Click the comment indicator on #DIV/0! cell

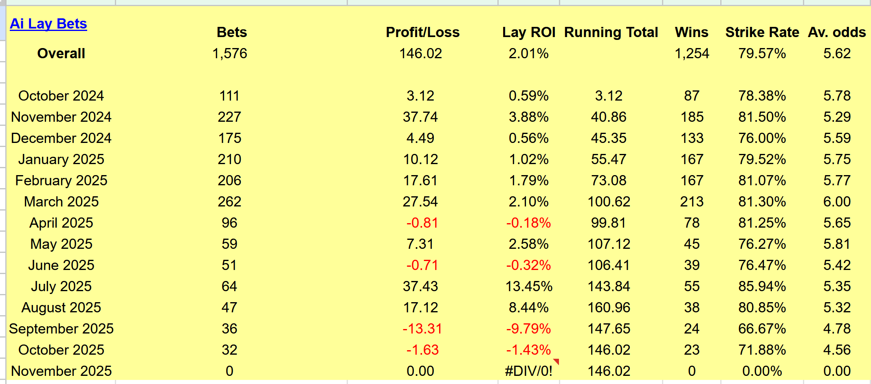click(556, 361)
